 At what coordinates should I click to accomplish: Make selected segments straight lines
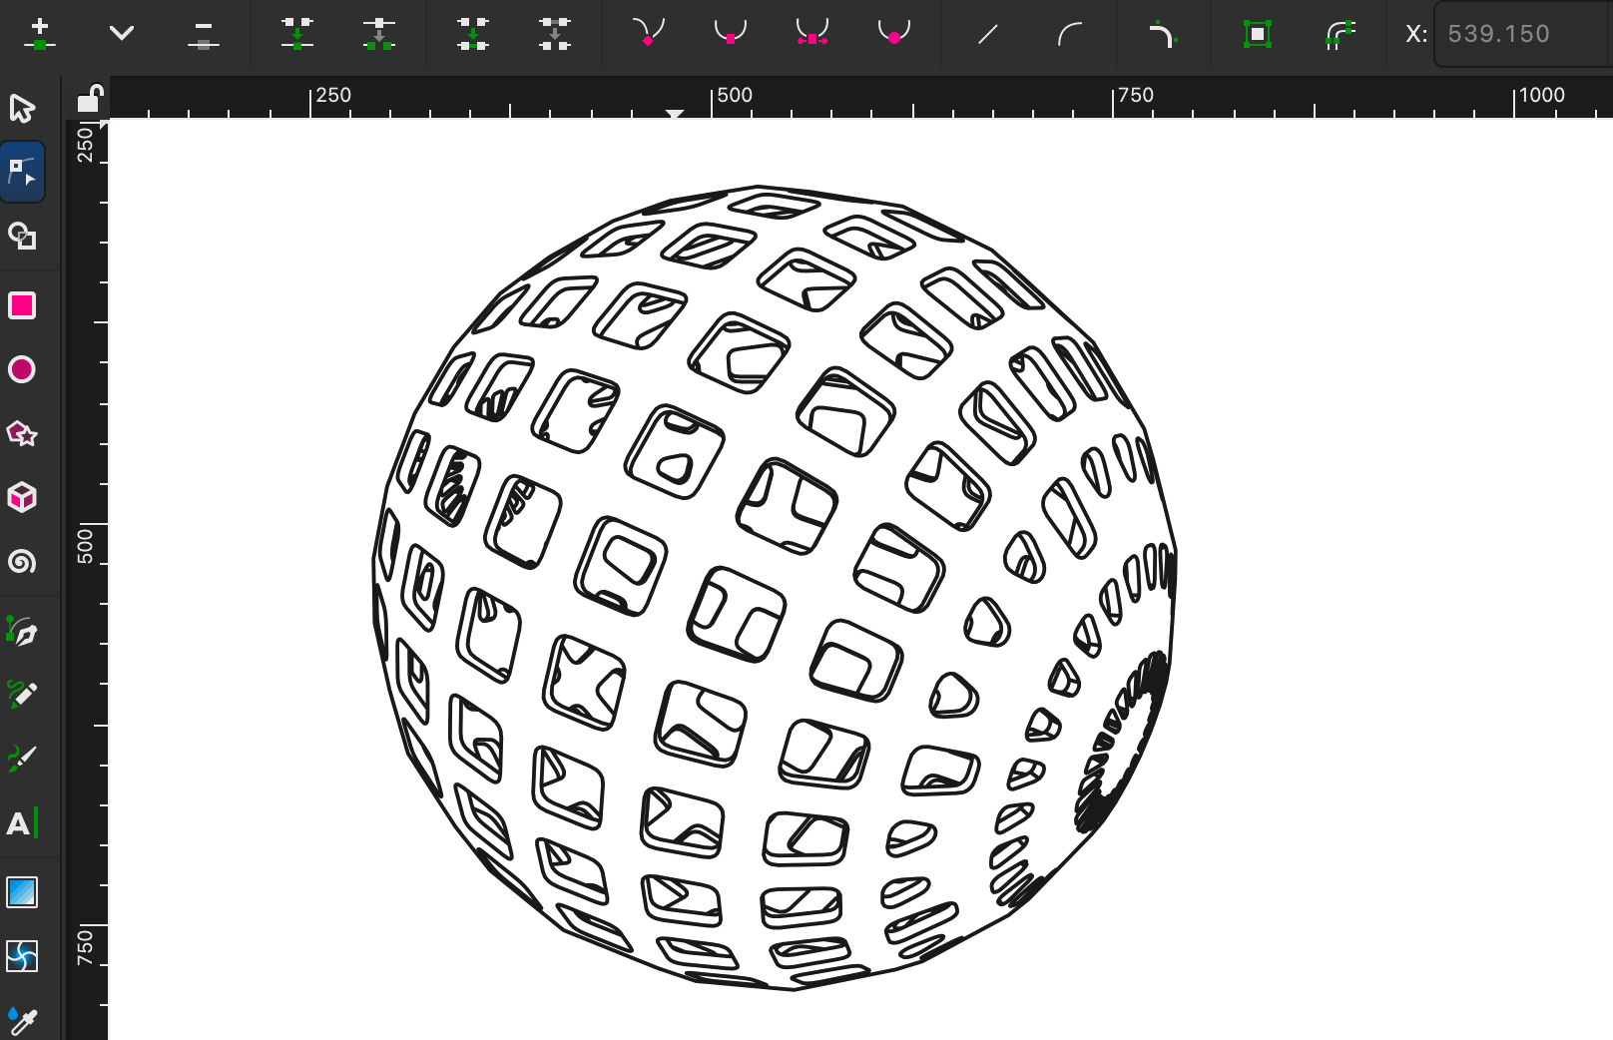click(988, 34)
